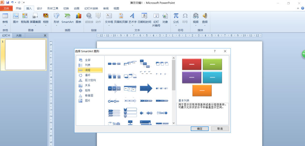
Task: Expand the Text Box dropdown arrow
Action: [109, 25]
